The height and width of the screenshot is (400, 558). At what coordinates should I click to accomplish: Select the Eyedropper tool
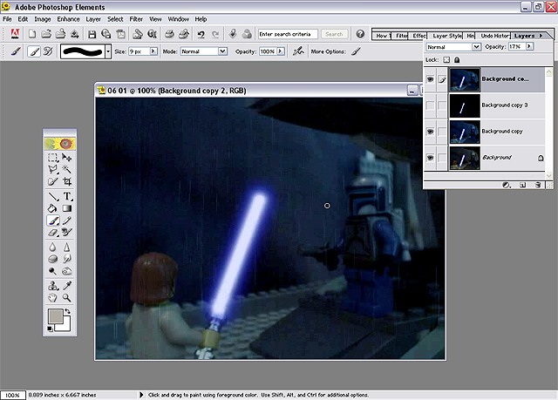coord(66,286)
